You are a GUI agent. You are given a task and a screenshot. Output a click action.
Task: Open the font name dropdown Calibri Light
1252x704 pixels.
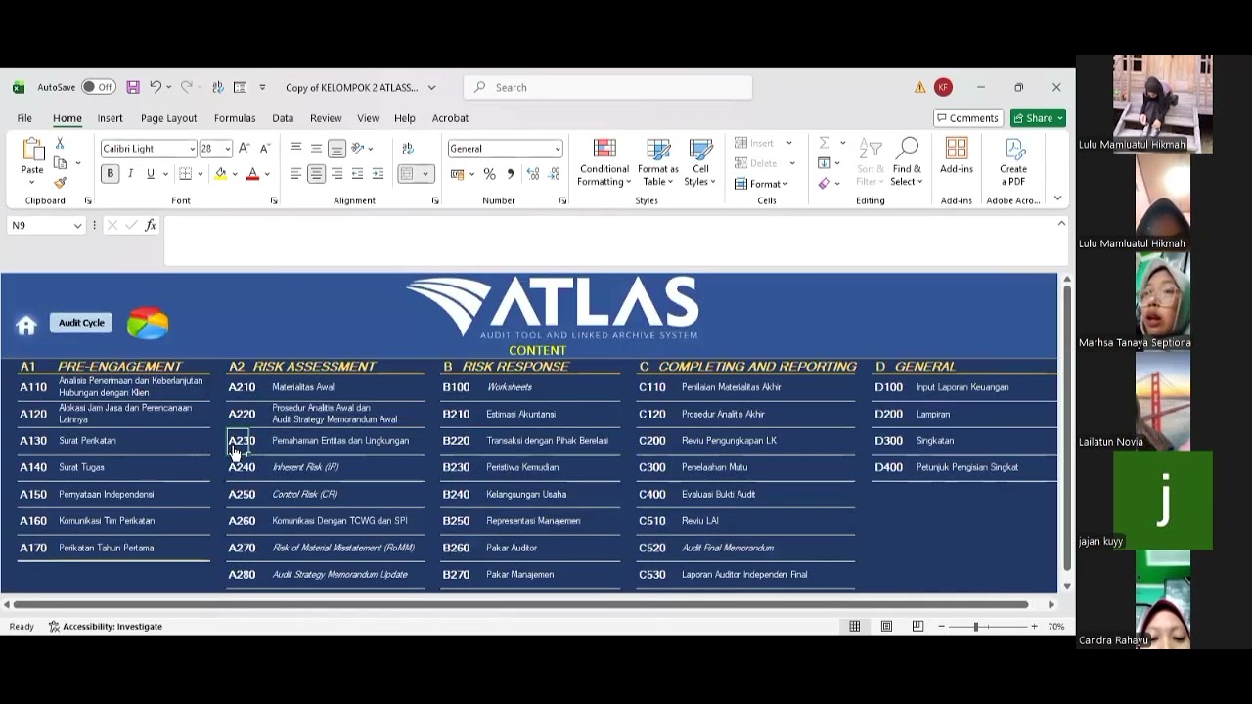(192, 149)
